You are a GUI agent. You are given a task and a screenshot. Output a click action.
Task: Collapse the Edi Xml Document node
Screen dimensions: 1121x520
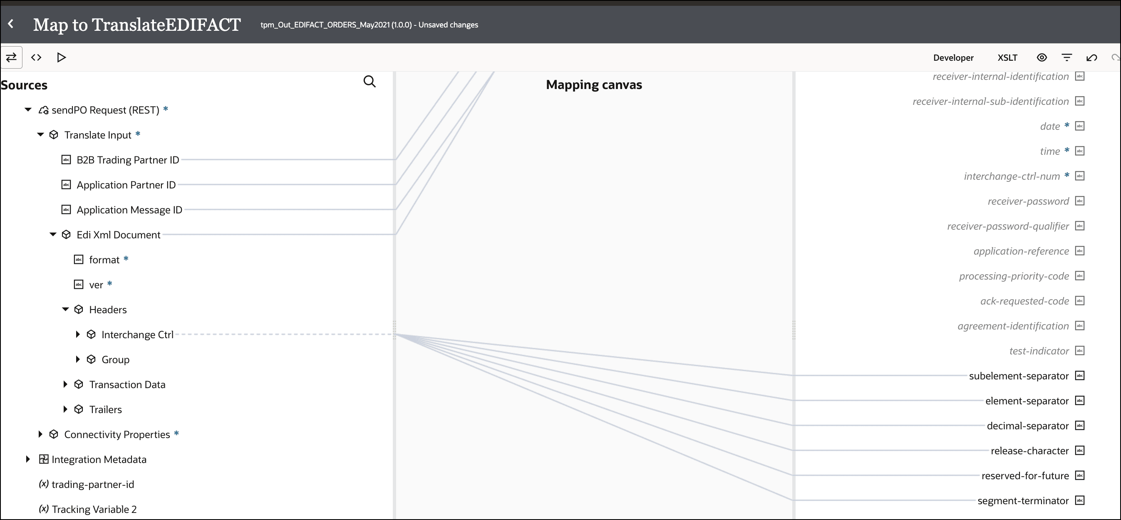click(53, 235)
